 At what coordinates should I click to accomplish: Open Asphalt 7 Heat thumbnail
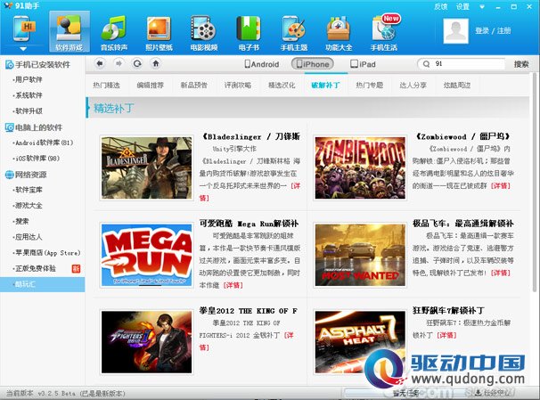(360, 342)
